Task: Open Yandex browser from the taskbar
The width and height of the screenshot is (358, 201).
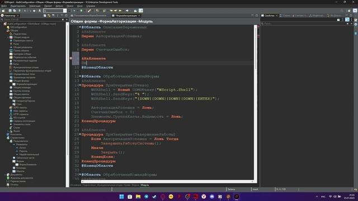Action: pyautogui.click(x=204, y=197)
